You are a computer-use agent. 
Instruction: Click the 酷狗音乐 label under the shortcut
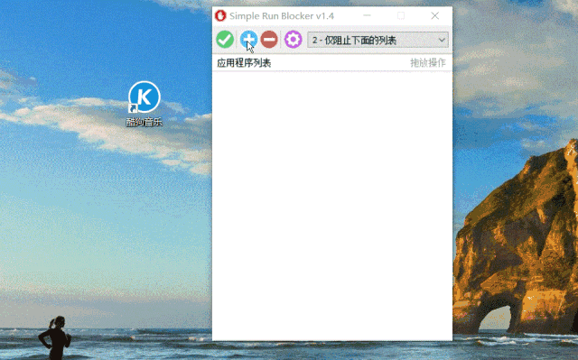(x=144, y=122)
